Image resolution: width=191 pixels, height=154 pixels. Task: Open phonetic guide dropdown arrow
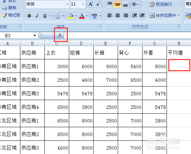[100, 16]
